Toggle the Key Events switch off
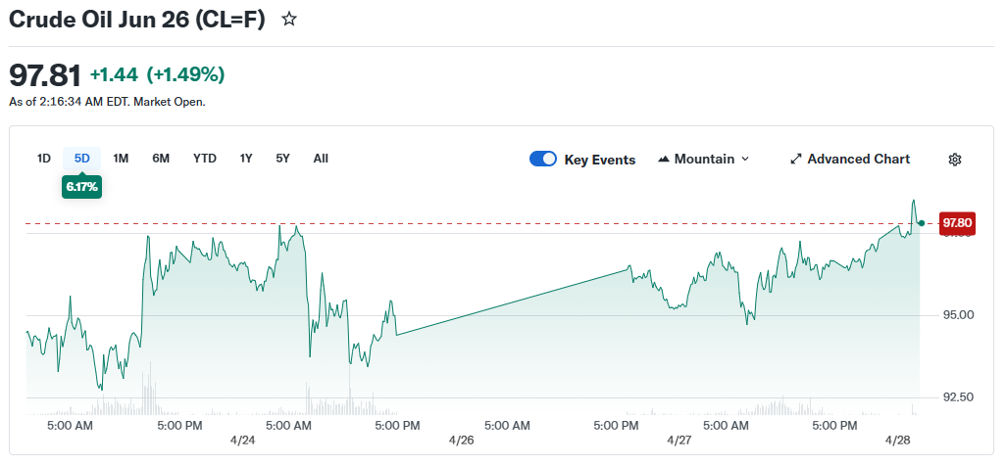Screen dimensions: 1006x464 (543, 160)
